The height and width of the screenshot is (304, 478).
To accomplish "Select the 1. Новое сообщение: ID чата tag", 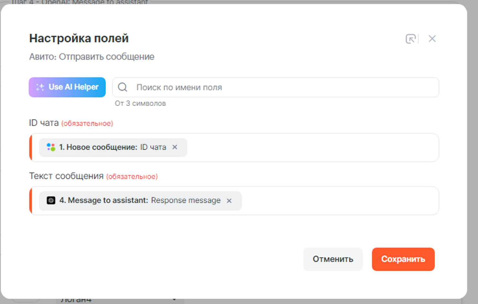I will tap(112, 147).
